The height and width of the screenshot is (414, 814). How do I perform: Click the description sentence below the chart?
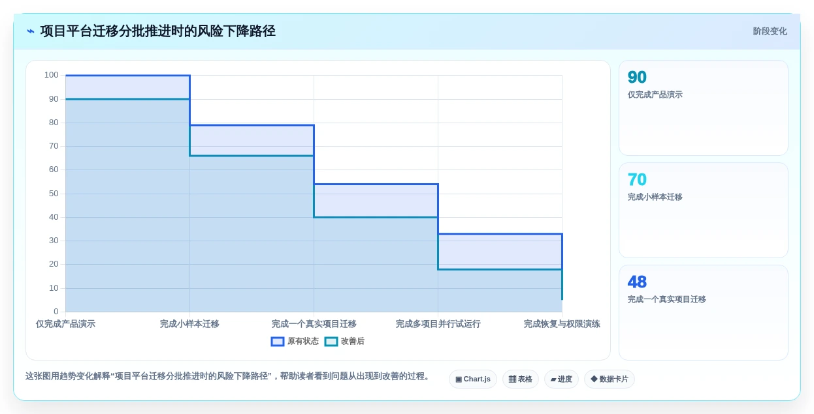(227, 376)
